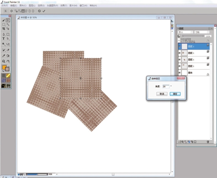Click the commit checkmark in property bar
The image size is (217, 178).
(44, 11)
